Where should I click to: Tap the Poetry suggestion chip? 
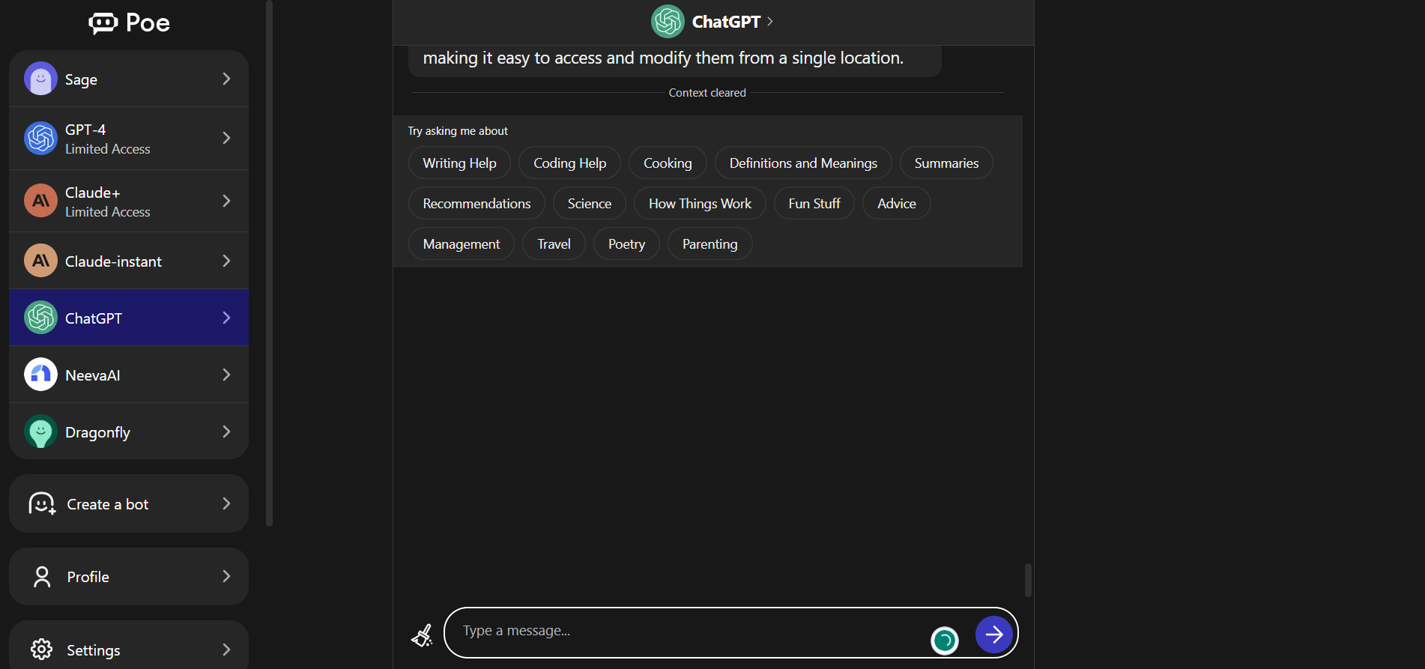point(626,244)
